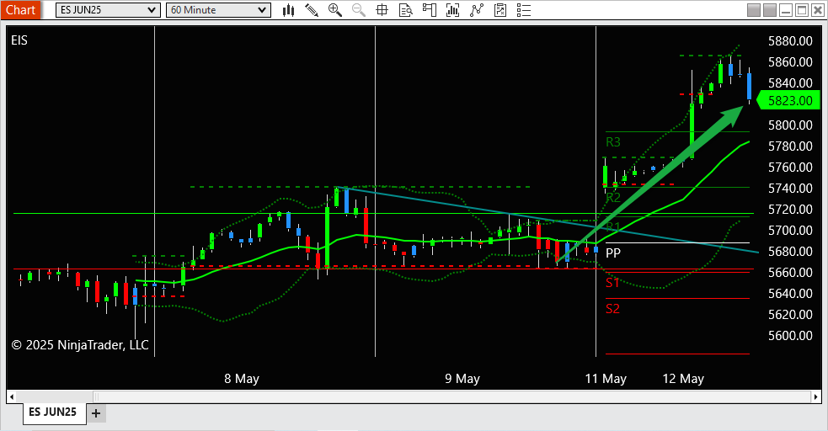Click the 5760.00 price axis label
The width and height of the screenshot is (828, 431).
[x=790, y=168]
